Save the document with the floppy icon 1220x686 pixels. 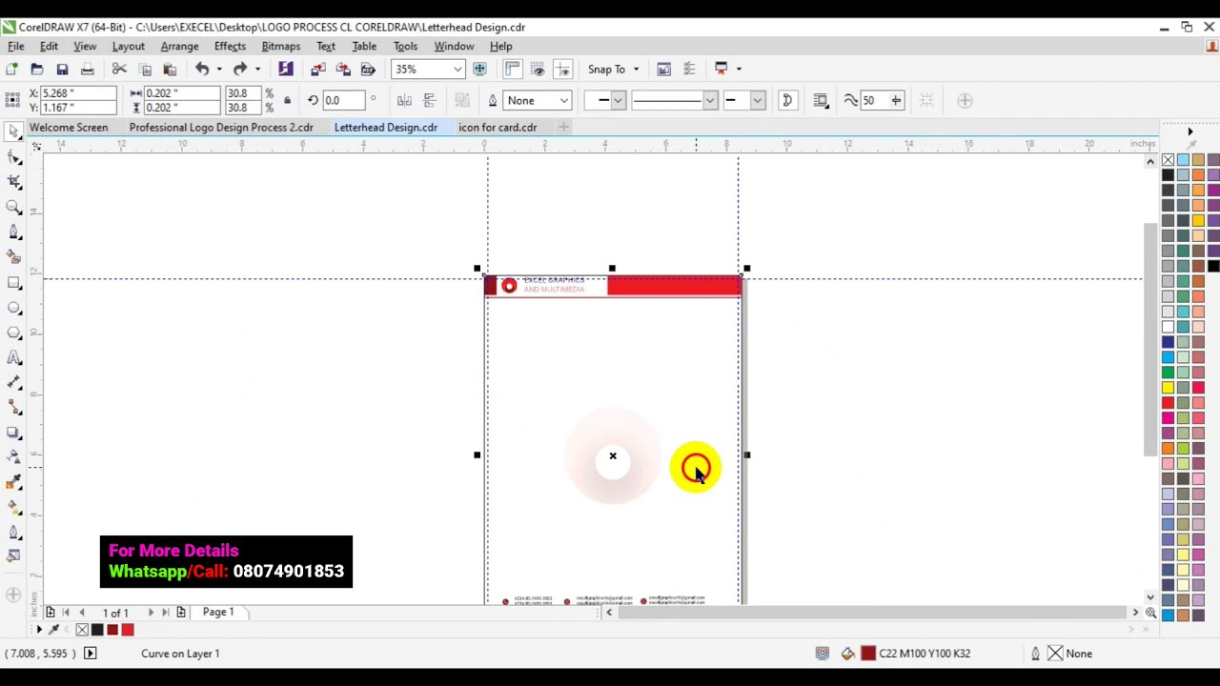62,69
